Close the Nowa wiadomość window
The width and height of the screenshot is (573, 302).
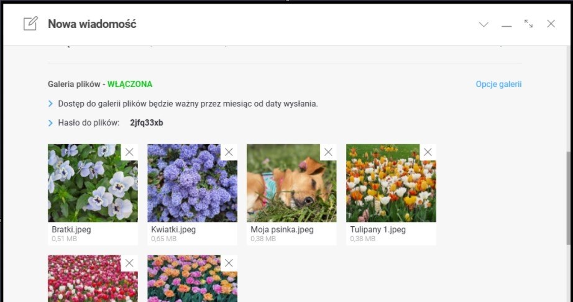pyautogui.click(x=551, y=24)
